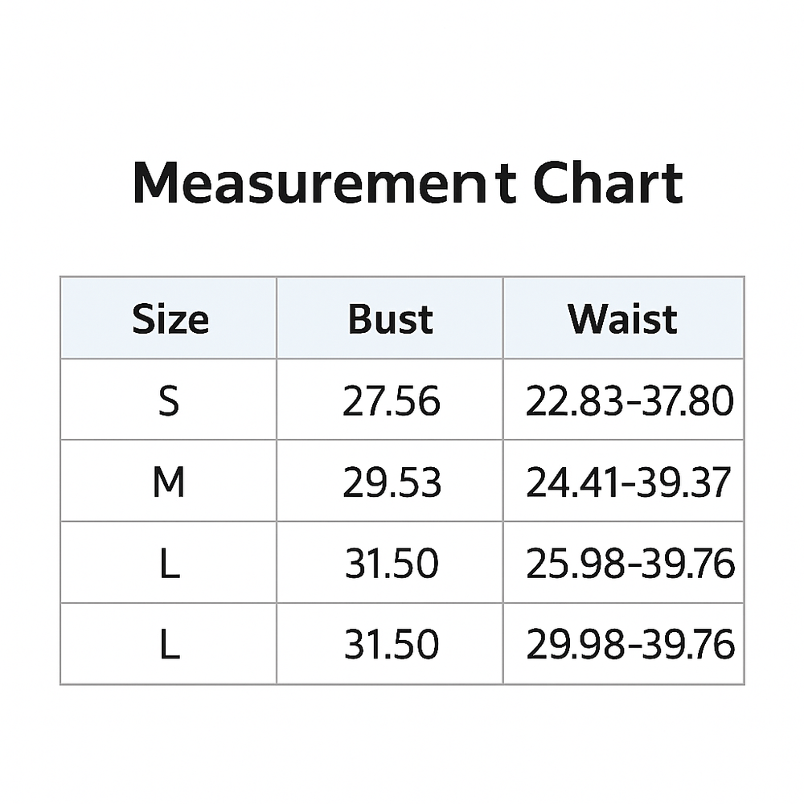Viewport: 804px width, 804px height.
Task: Select the 25.98-39.76 waist cell
Action: coord(630,564)
